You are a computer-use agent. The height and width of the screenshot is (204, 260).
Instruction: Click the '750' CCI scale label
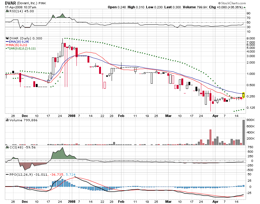pos(250,147)
